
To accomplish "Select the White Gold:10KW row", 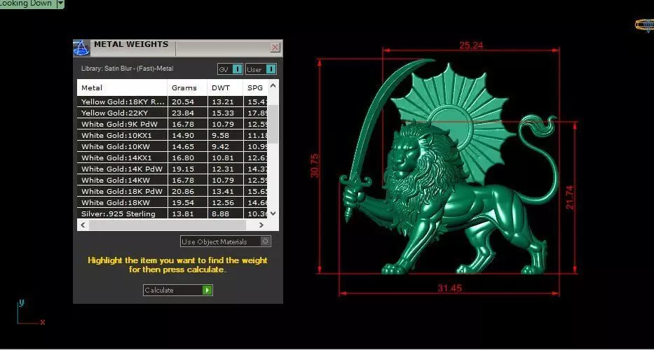I will 172,147.
